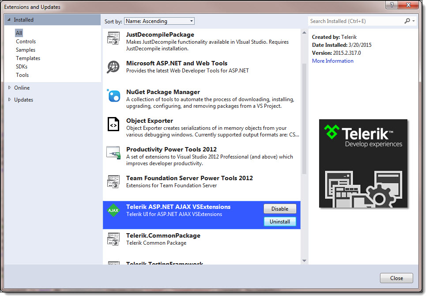Expand the Updates category
The height and width of the screenshot is (299, 429).
(x=9, y=100)
